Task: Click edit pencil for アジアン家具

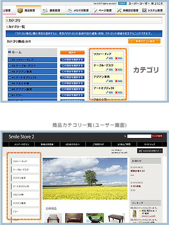Action: [107, 81]
